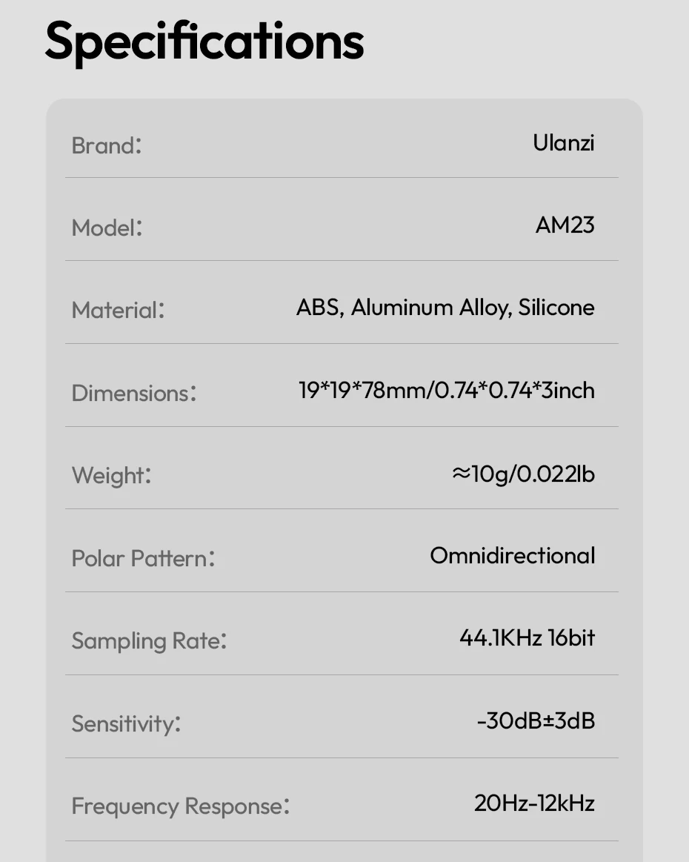Click Aluminum Alloy text in Material row

tap(428, 308)
